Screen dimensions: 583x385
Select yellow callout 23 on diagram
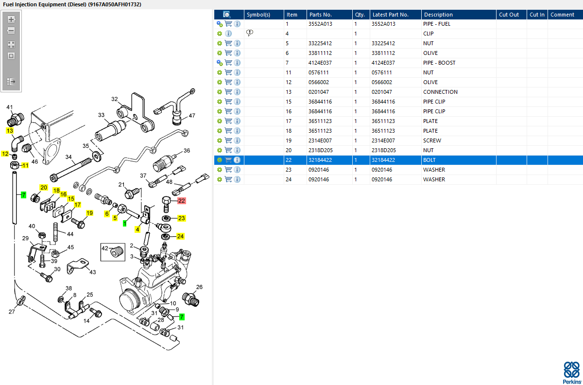[x=181, y=218]
